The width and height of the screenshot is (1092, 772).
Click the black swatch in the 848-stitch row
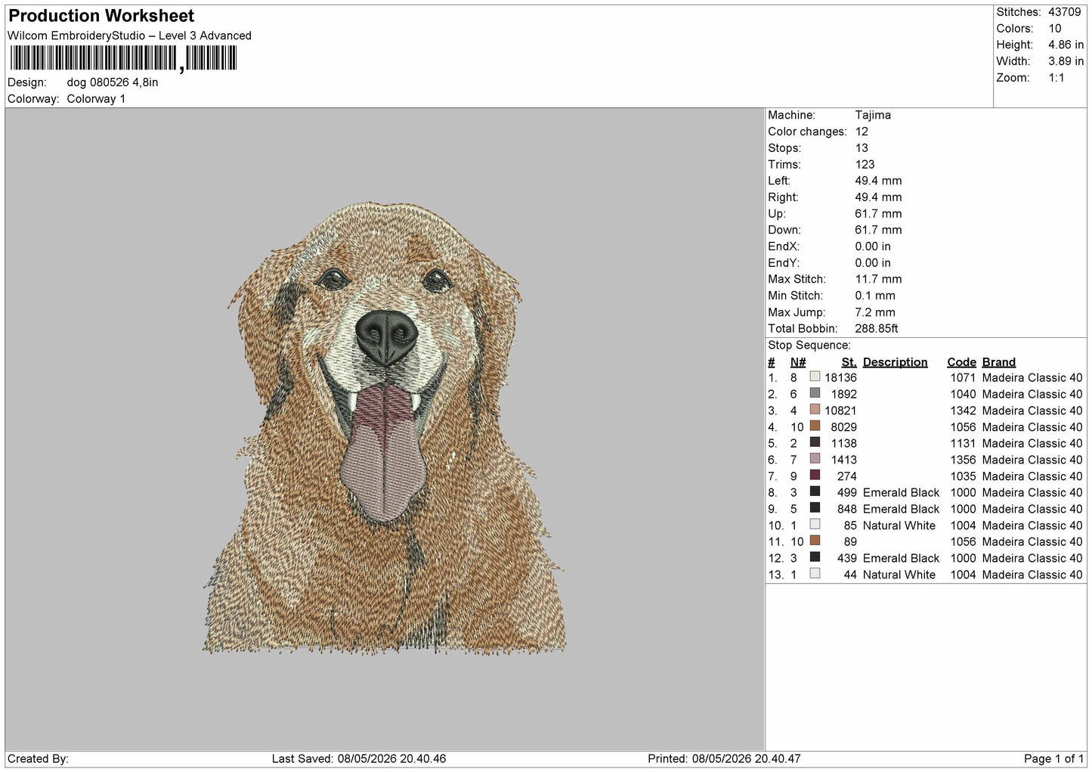click(x=815, y=508)
